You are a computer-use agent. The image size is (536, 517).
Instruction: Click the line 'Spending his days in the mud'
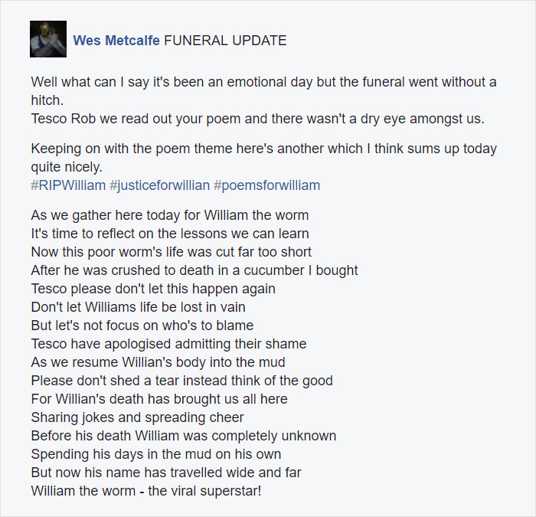tap(156, 454)
